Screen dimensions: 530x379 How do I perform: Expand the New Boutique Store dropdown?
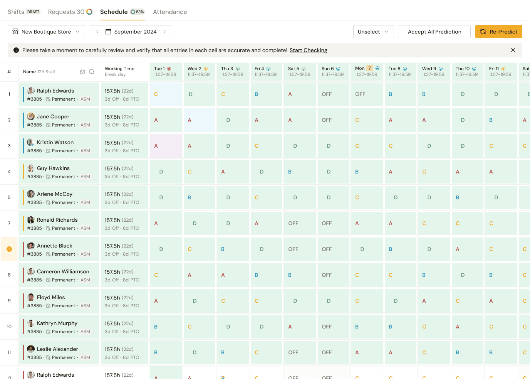(46, 32)
